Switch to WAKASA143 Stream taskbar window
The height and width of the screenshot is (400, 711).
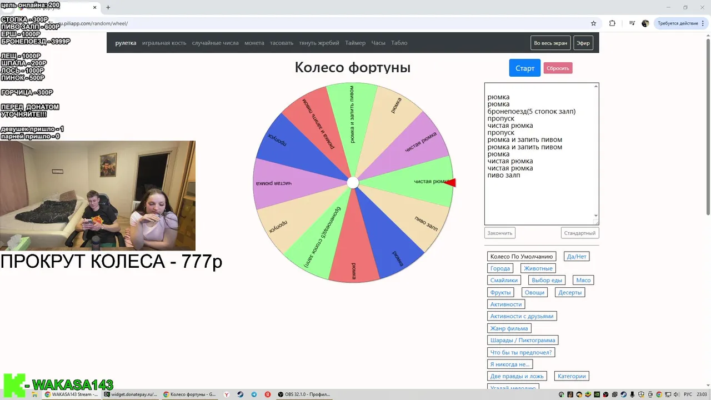(72, 394)
